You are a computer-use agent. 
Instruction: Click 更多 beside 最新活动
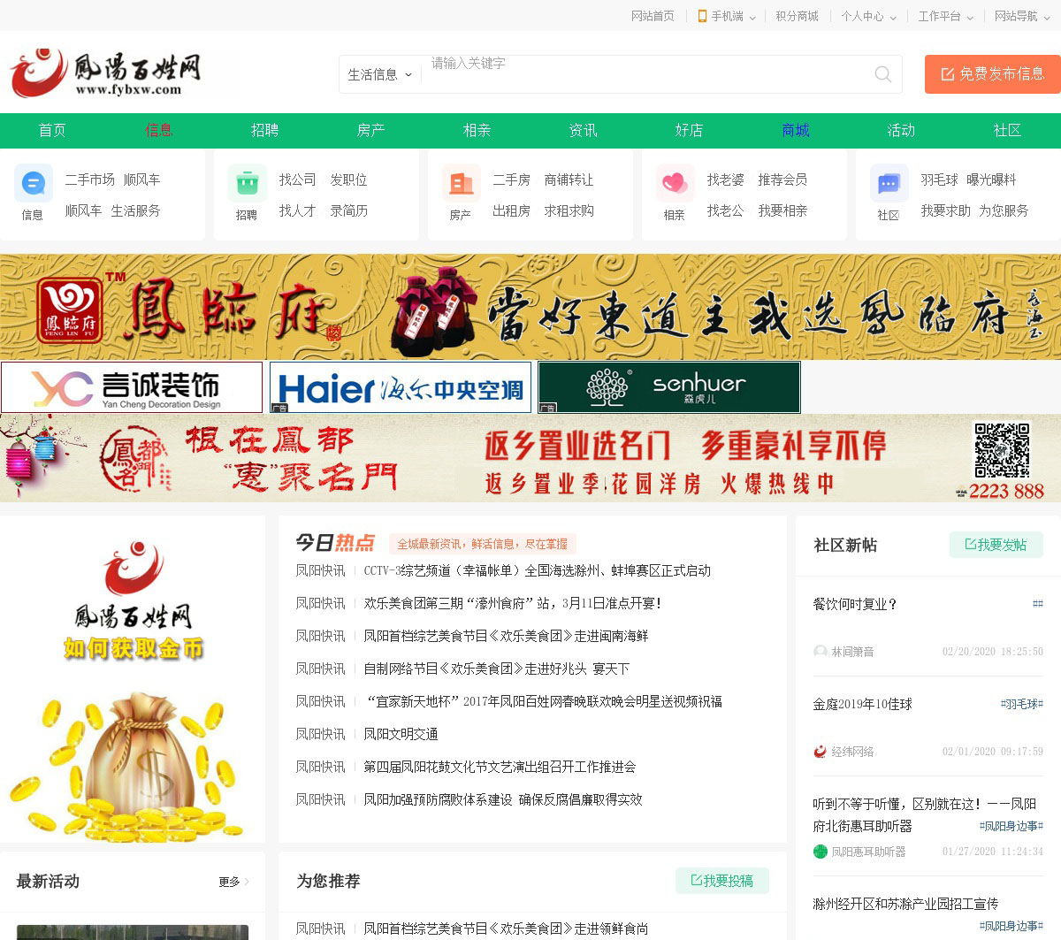coord(233,882)
